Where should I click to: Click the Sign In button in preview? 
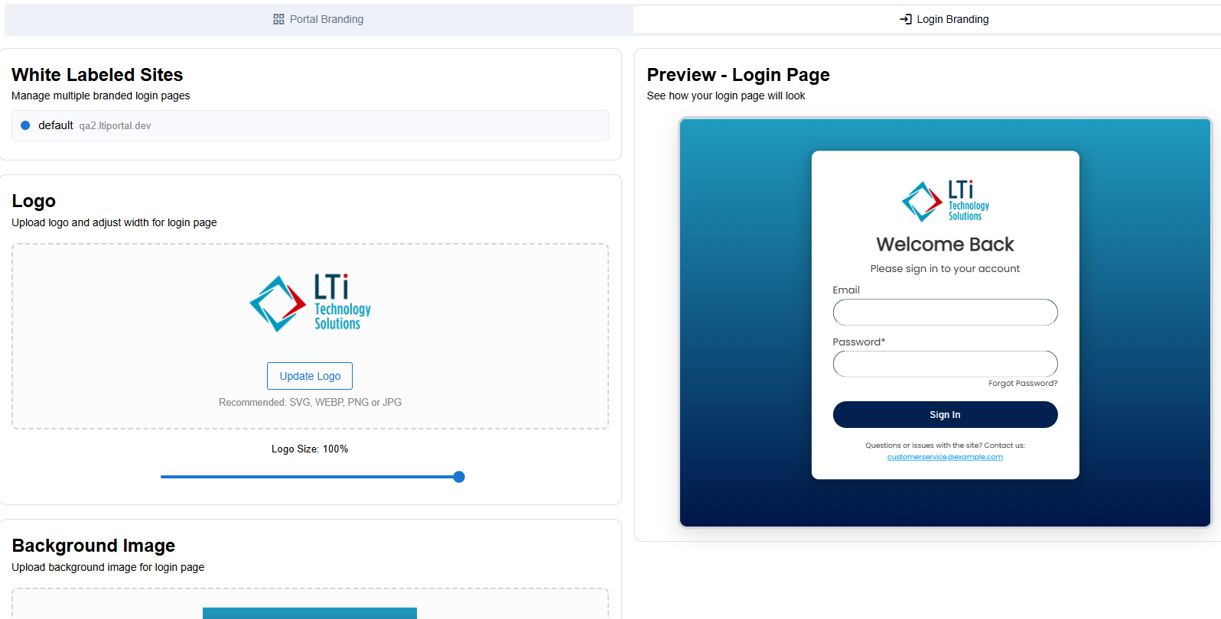click(x=945, y=415)
